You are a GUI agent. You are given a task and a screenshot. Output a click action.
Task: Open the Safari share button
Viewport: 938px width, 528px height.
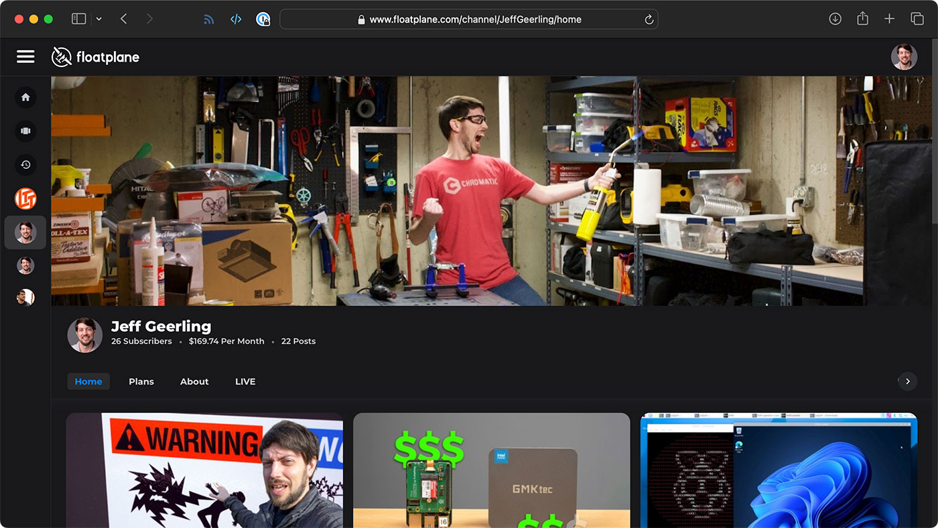pyautogui.click(x=863, y=19)
